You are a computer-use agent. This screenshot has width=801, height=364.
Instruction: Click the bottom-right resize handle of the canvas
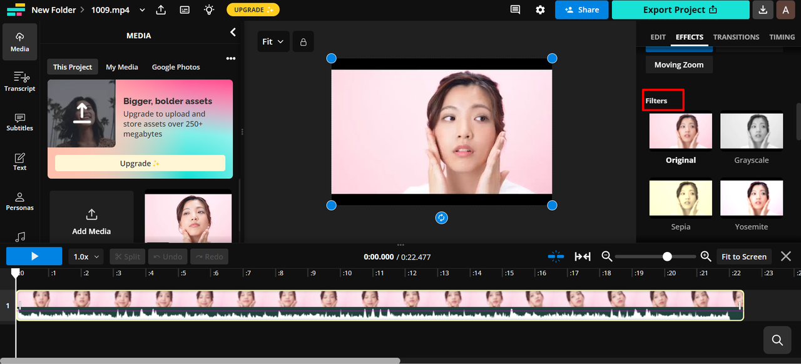(552, 205)
